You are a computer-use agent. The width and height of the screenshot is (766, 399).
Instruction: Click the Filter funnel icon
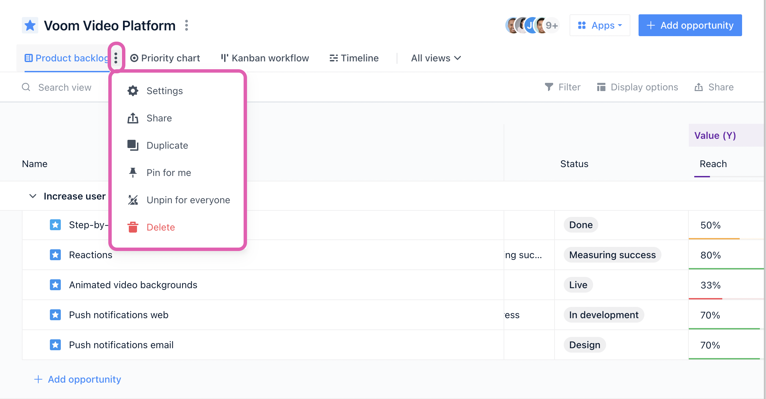click(x=549, y=87)
